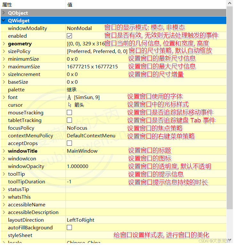Expand the toolTip property

pyautogui.click(x=4, y=174)
